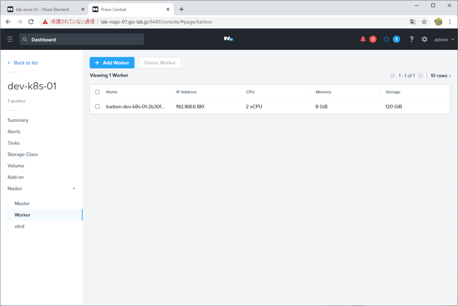This screenshot has height=306, width=458.
Task: Sort by Storage column header
Action: tap(393, 92)
